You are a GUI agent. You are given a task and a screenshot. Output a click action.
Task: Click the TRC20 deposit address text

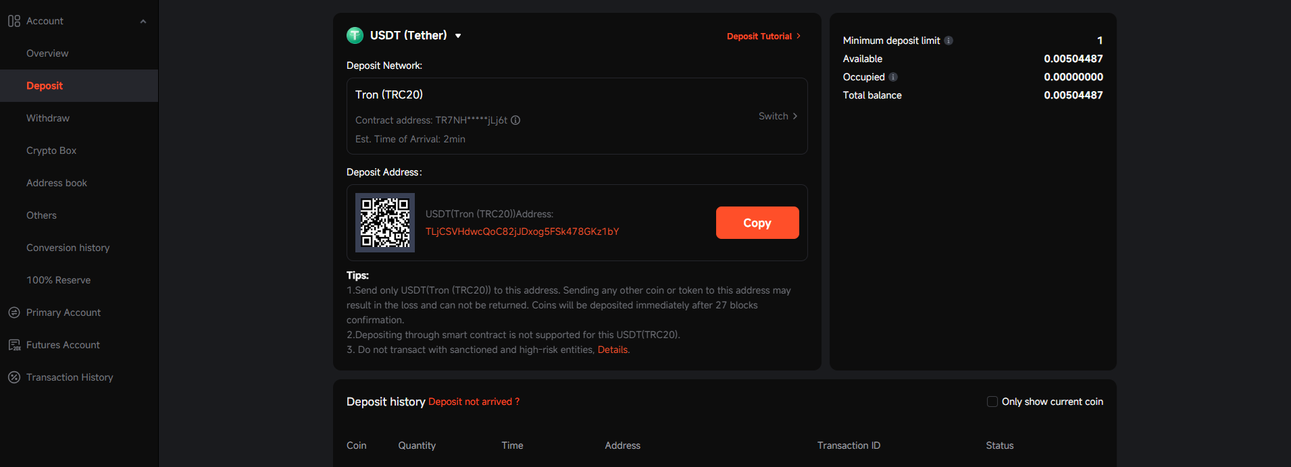(x=522, y=231)
